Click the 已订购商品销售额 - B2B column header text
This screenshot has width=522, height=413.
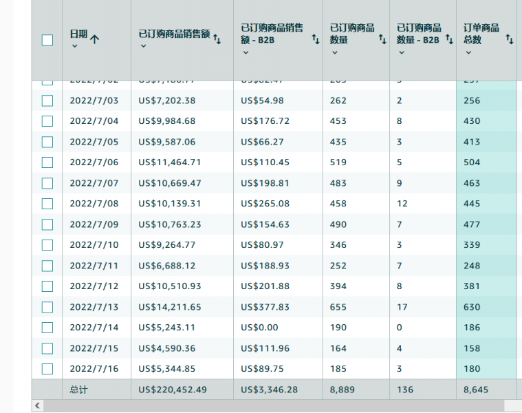click(x=272, y=34)
